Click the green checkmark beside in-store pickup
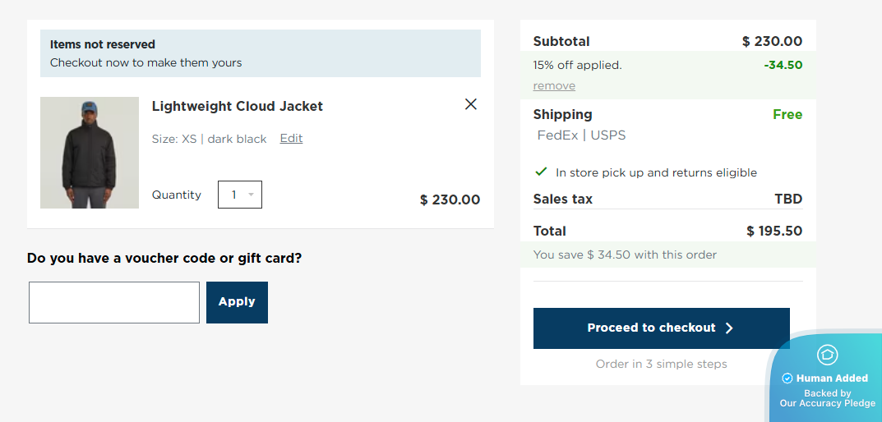Screen dimensions: 882x422 tap(541, 172)
